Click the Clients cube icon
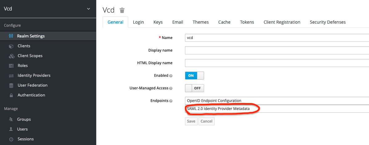 [x=11, y=46]
